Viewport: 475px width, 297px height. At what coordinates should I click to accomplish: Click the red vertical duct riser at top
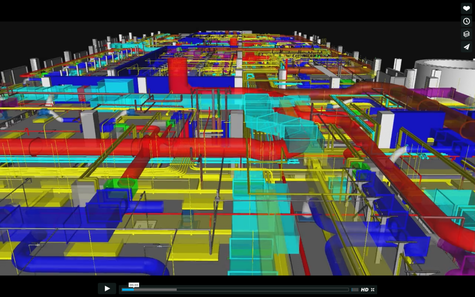pyautogui.click(x=177, y=74)
